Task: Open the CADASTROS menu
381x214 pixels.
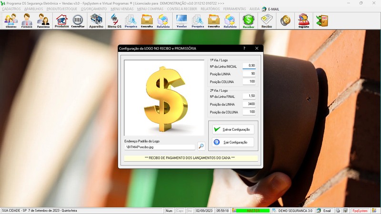Action: 11,9
